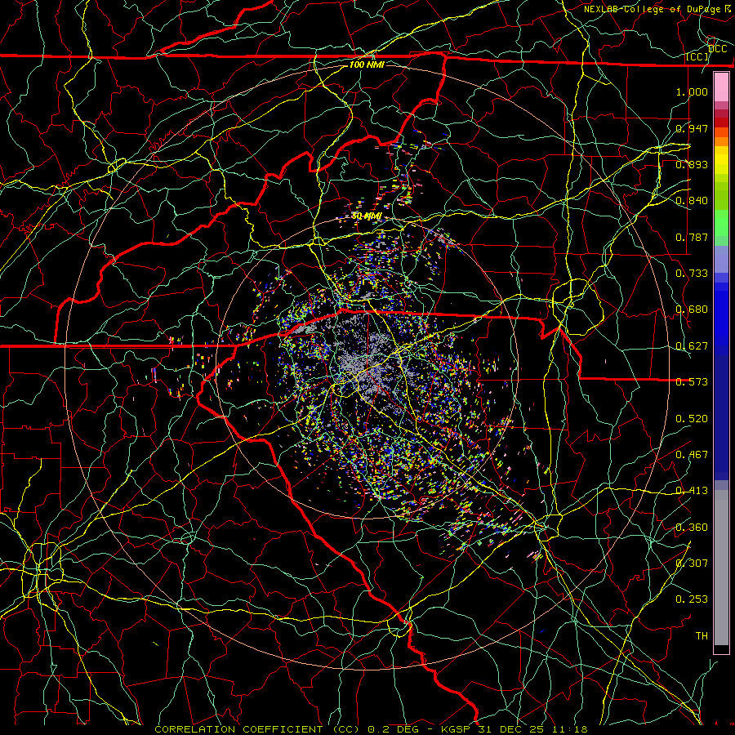The height and width of the screenshot is (735, 735).
Task: Click the 100 NMI range ring label
Action: click(x=367, y=65)
